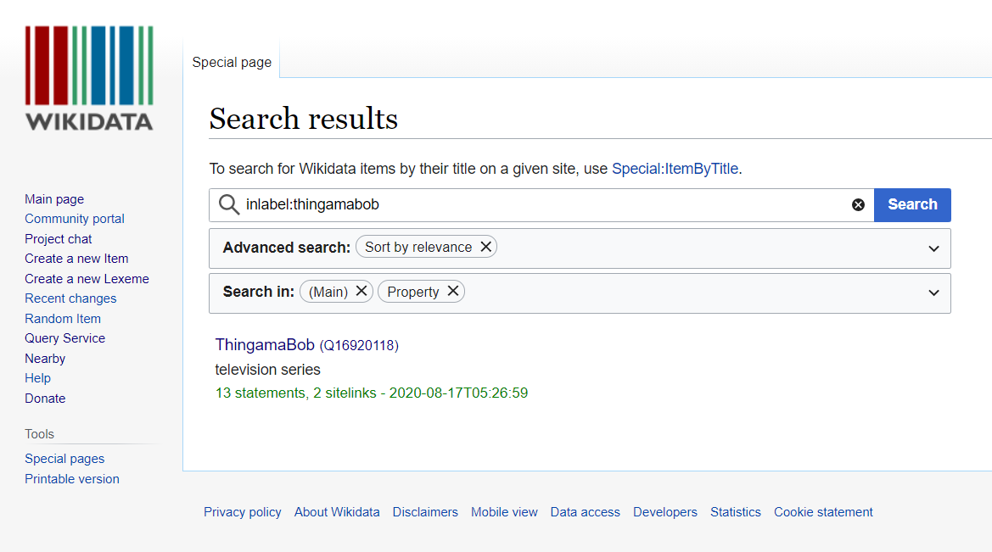Screen dimensions: 992x552
Task: Open Printable version
Action: tap(72, 479)
